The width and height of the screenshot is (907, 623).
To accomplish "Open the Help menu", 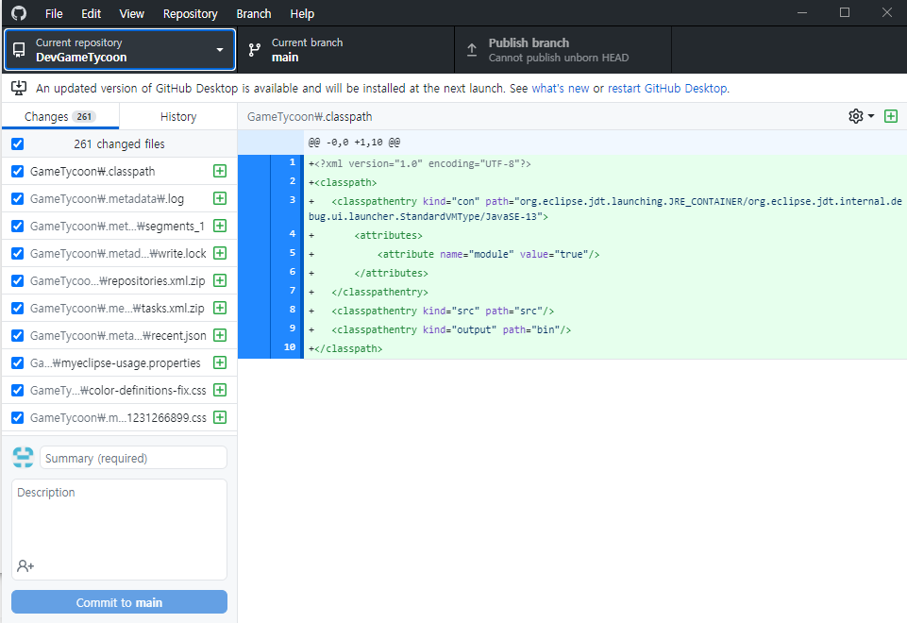I will coord(302,13).
